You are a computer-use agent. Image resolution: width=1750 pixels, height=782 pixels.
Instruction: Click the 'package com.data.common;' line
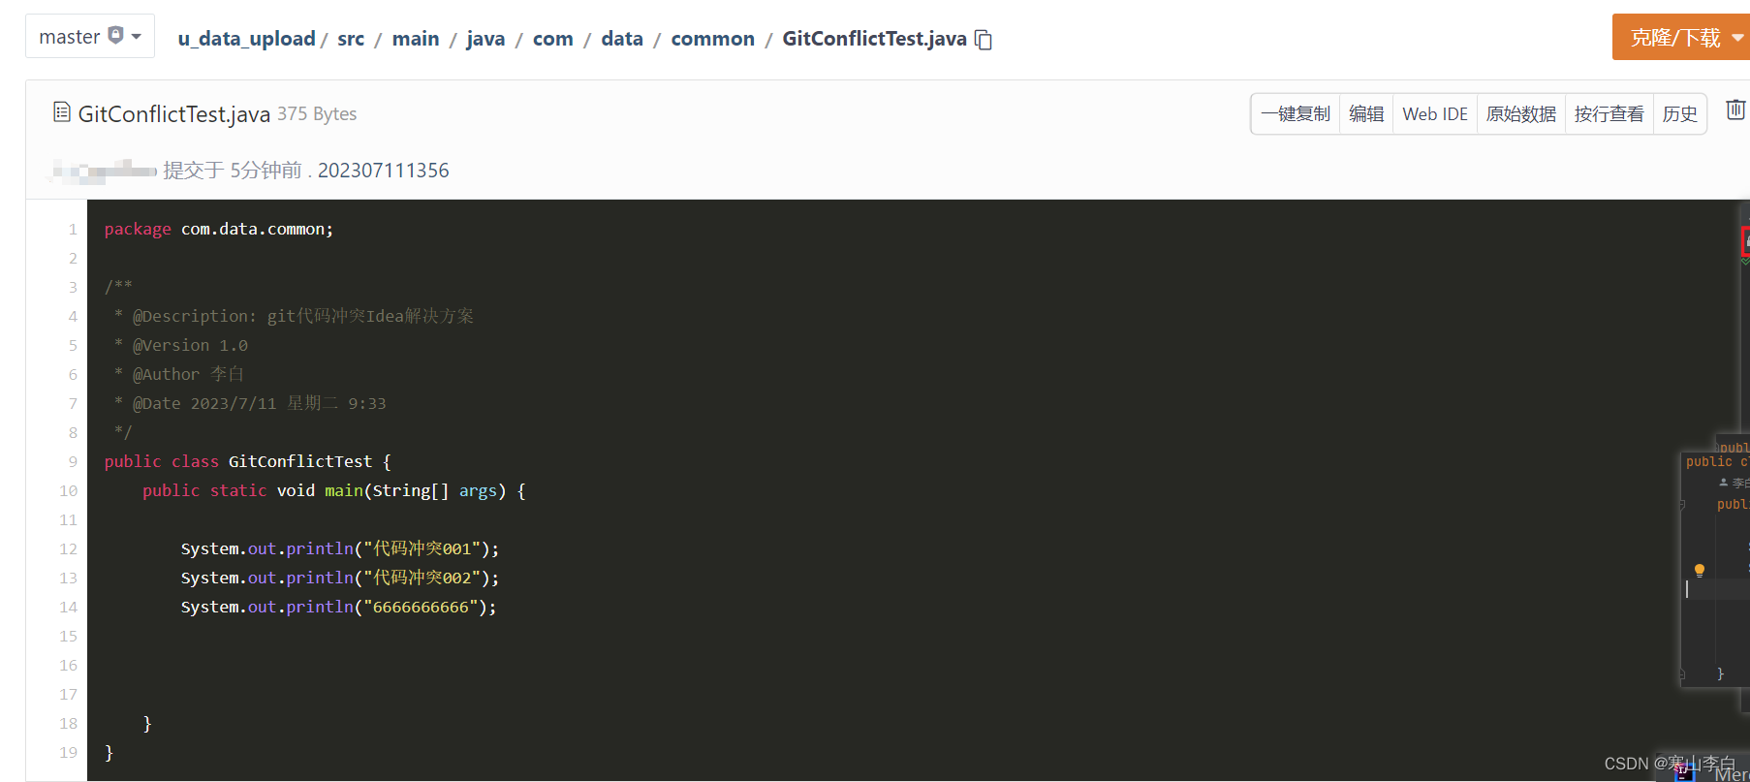[x=219, y=230]
